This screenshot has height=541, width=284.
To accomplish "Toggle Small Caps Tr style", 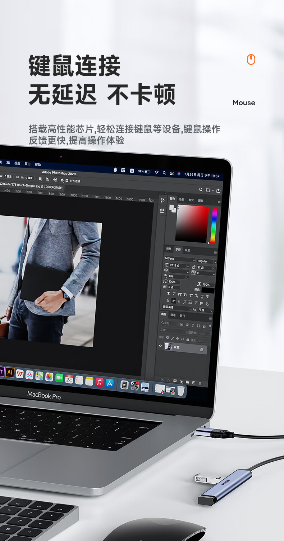I will point(185,295).
